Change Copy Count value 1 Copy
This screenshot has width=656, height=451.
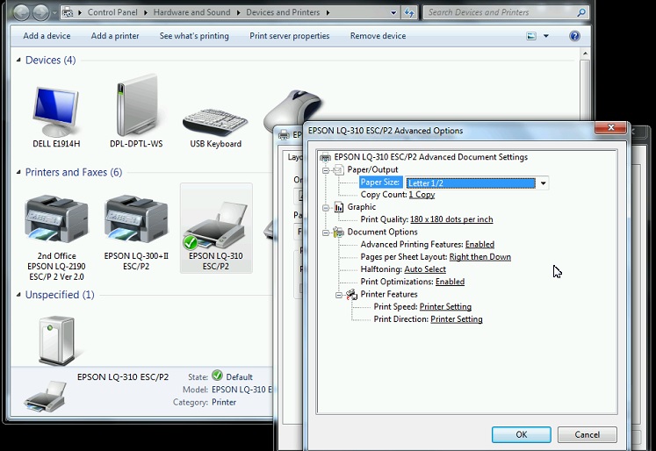tap(422, 195)
